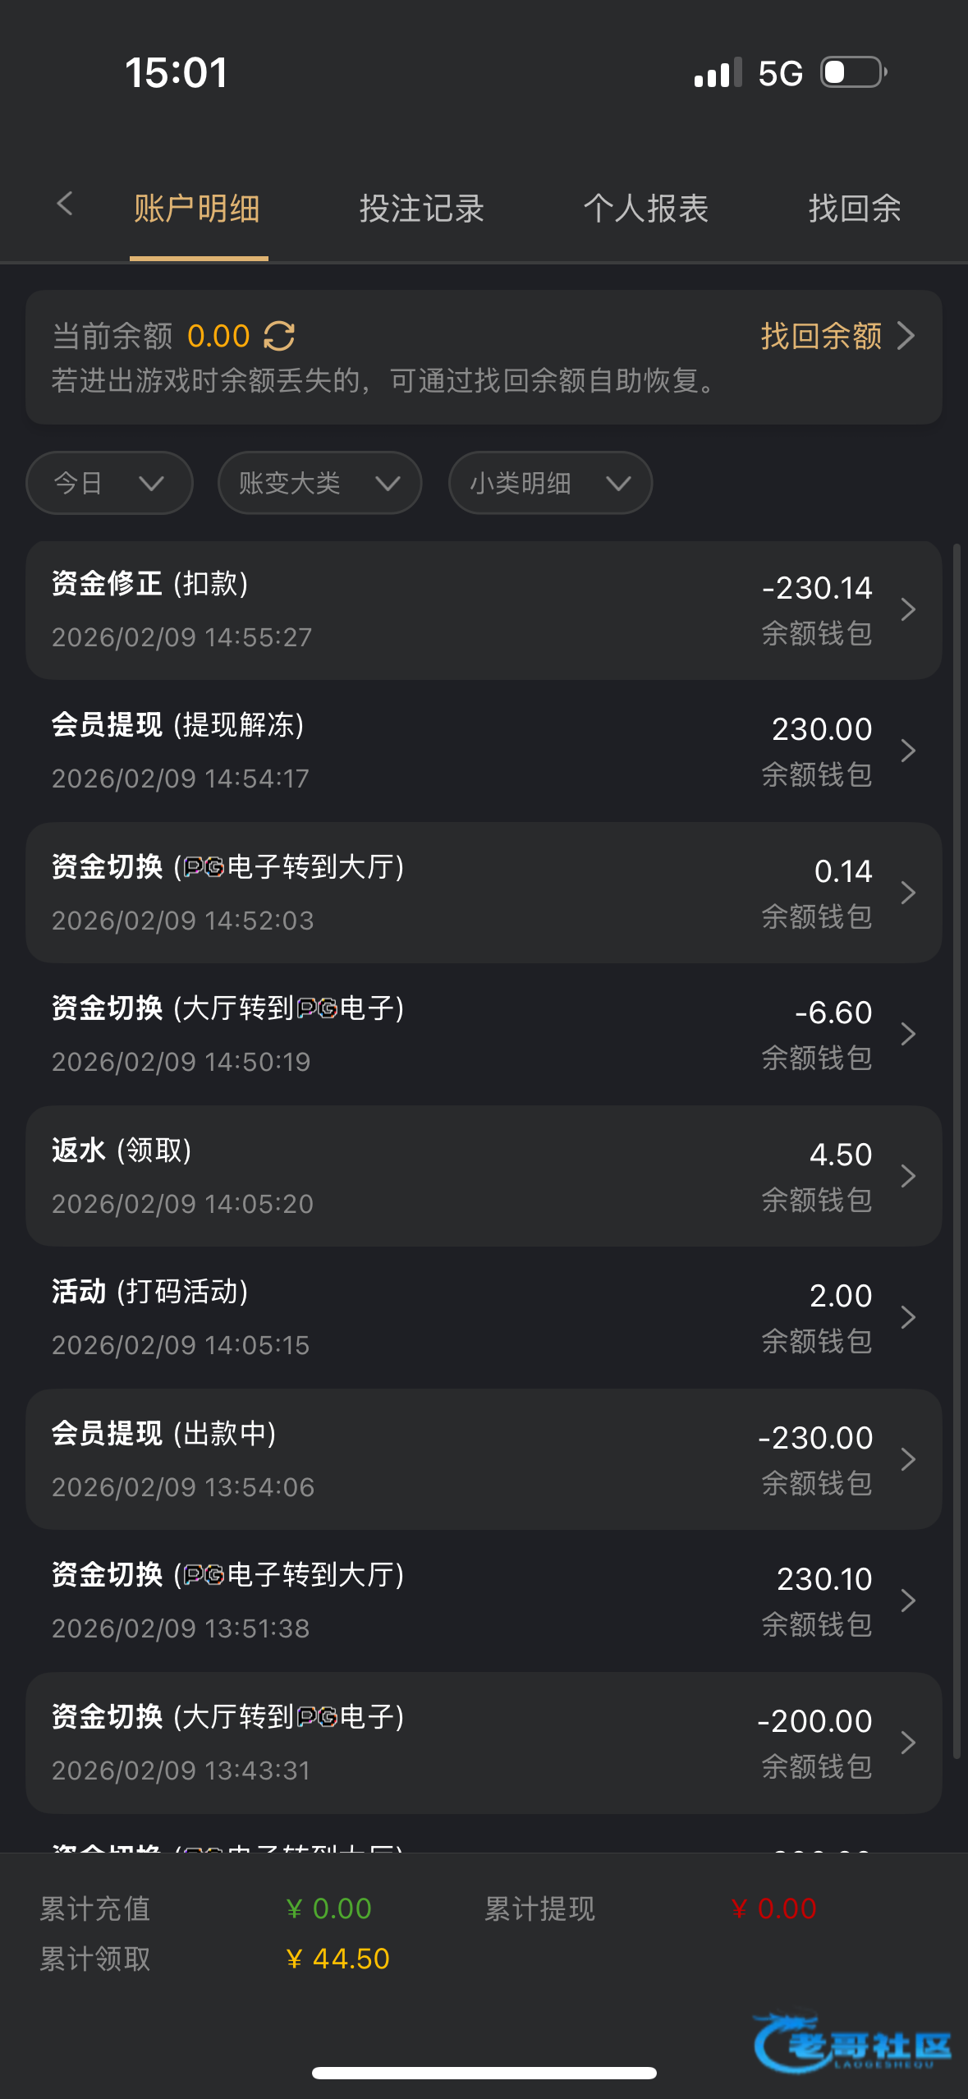Open the -6.60 大厅转到PG电子 transaction
Viewport: 968px width, 2099px height.
click(483, 1034)
